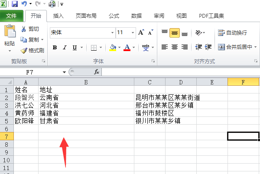The width and height of the screenshot is (260, 174).
Task: Switch to the PDF工具集 tab
Action: [211, 16]
